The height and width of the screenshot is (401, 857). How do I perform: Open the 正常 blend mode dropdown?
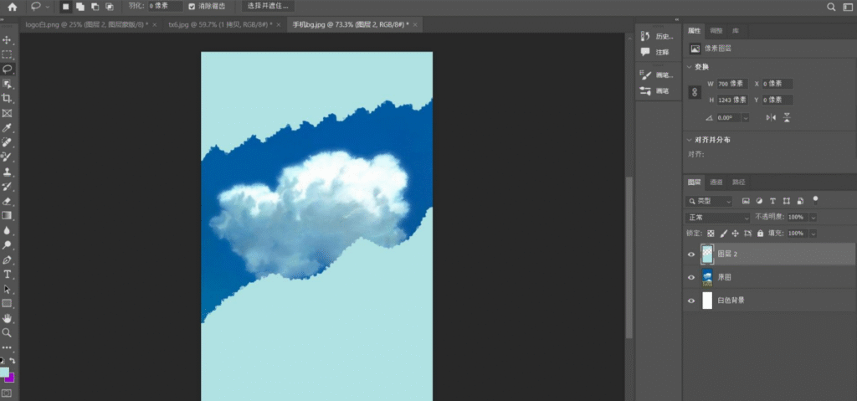[718, 218]
